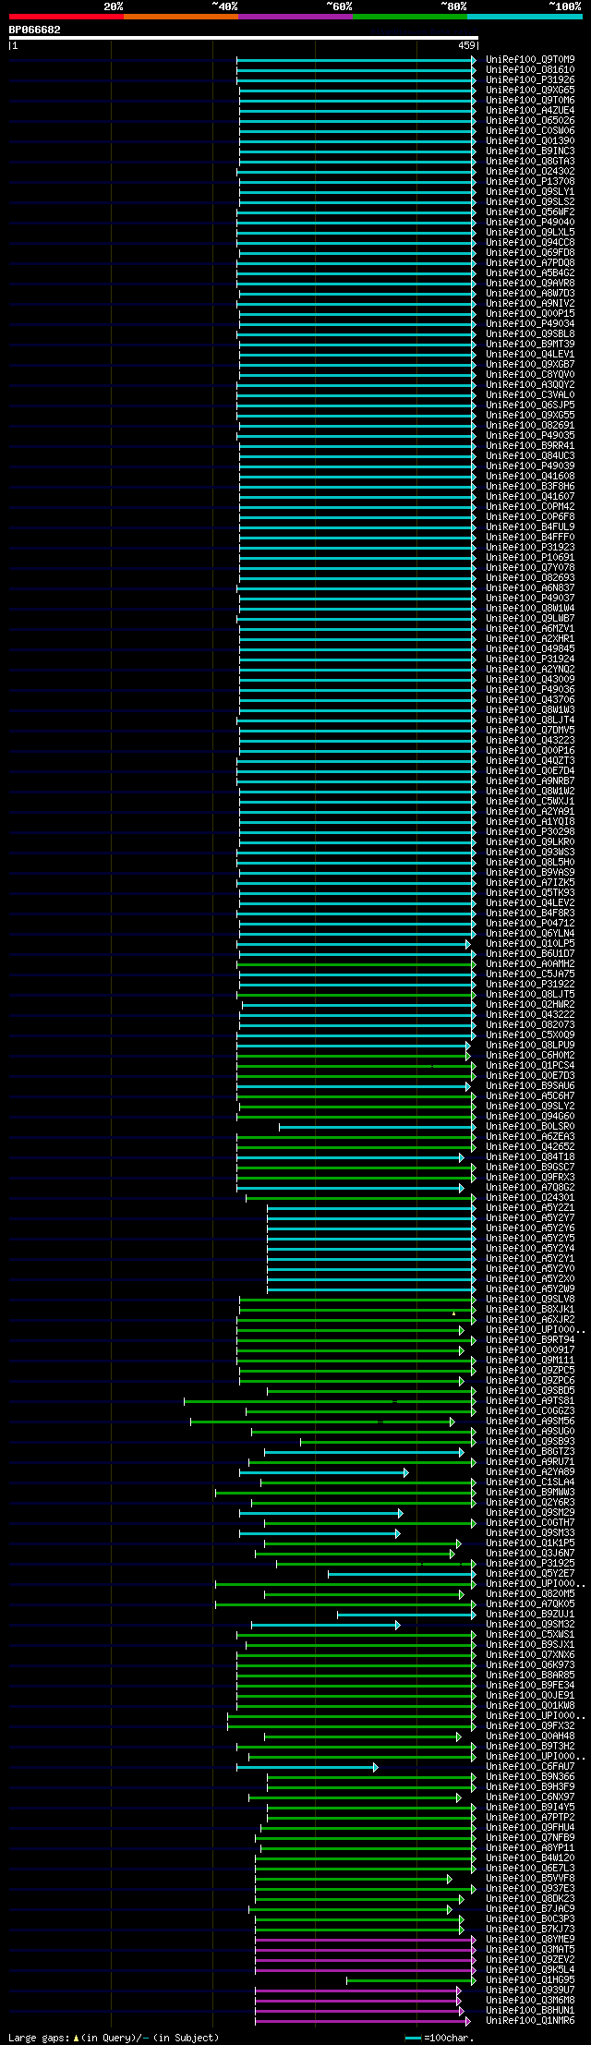Select hit UniRef100_B7JAC9
The height and width of the screenshot is (2045, 591).
pyautogui.click(x=530, y=1909)
